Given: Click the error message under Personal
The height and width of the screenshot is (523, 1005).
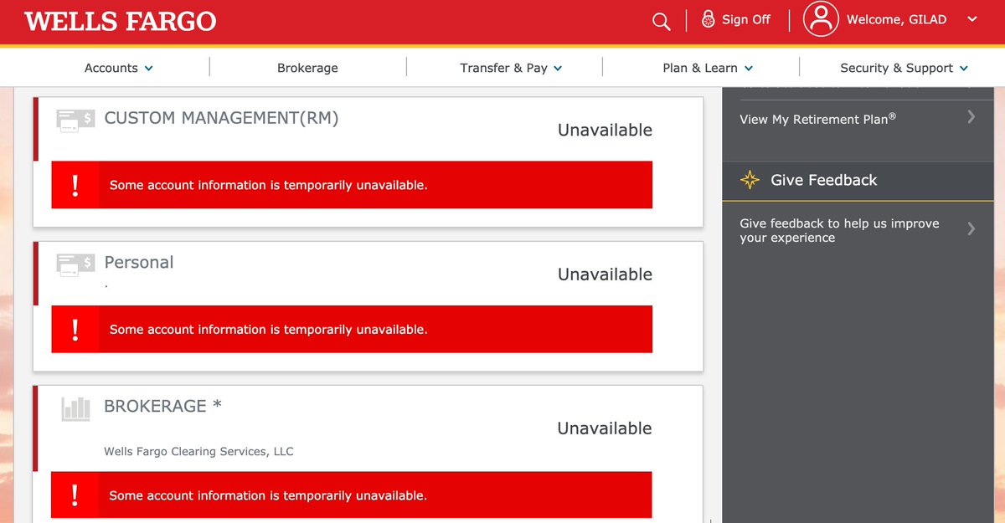Looking at the screenshot, I should point(269,329).
